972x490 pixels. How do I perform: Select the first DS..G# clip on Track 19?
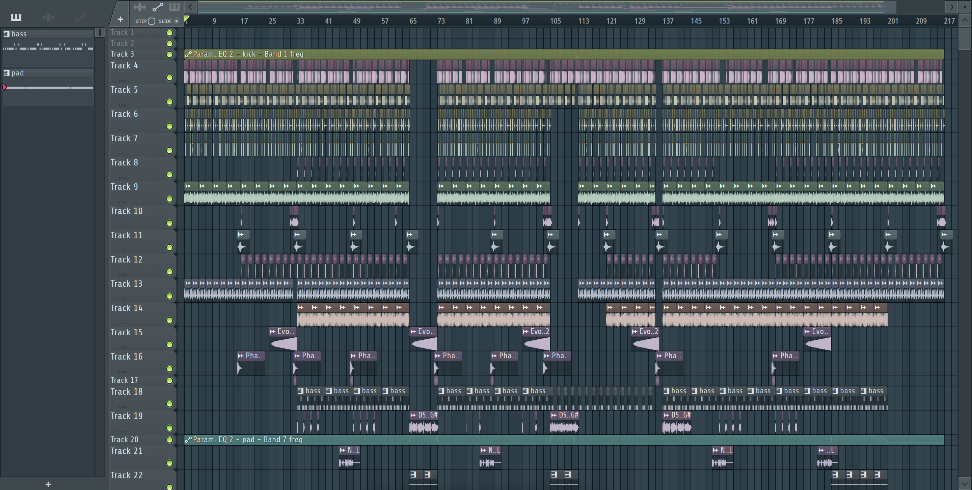(424, 422)
